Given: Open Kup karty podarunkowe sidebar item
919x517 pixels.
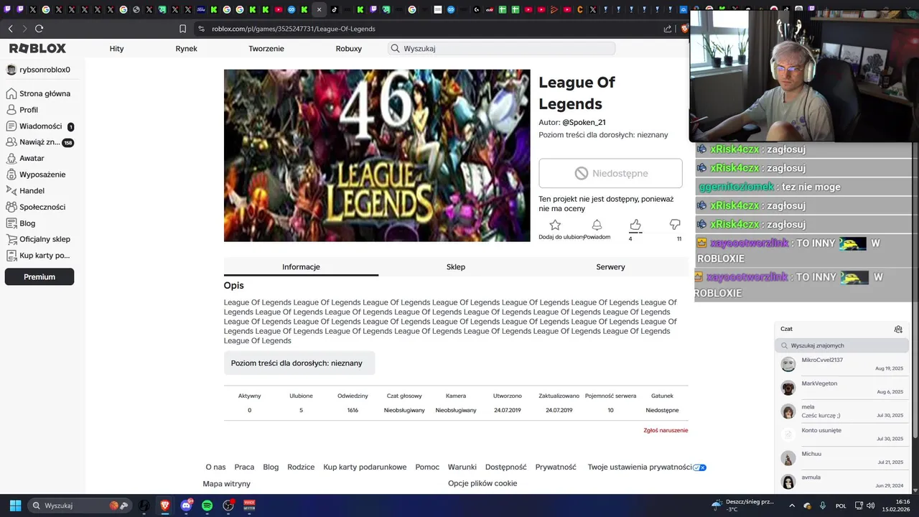Looking at the screenshot, I should tap(38, 256).
